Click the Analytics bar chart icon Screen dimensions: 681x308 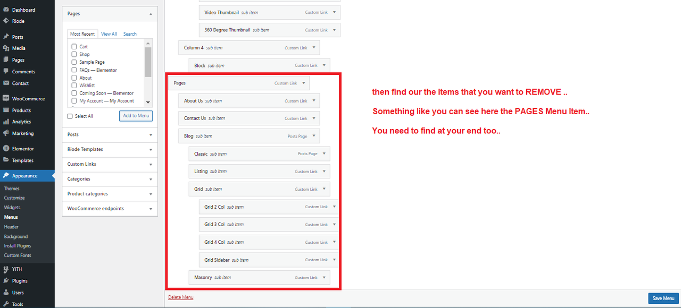pyautogui.click(x=6, y=122)
